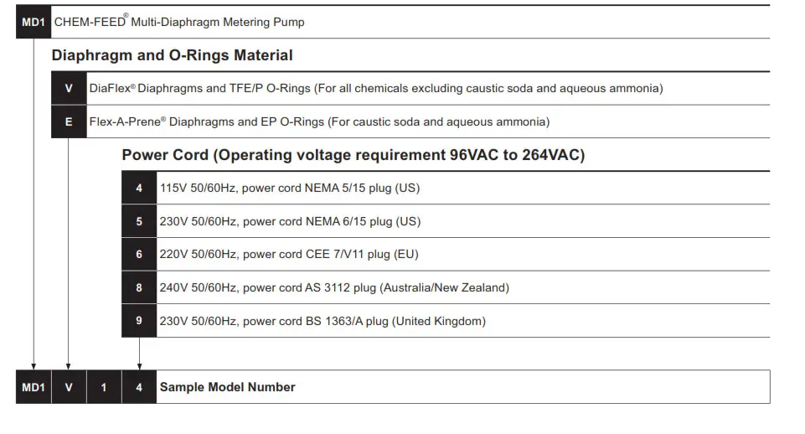Viewport: 805px width, 434px height.
Task: Click the MD1 code box in header row
Action: [x=34, y=22]
